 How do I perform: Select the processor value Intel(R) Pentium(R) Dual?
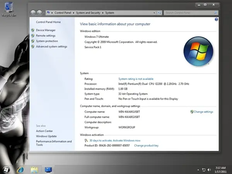pyautogui.click(x=154, y=84)
